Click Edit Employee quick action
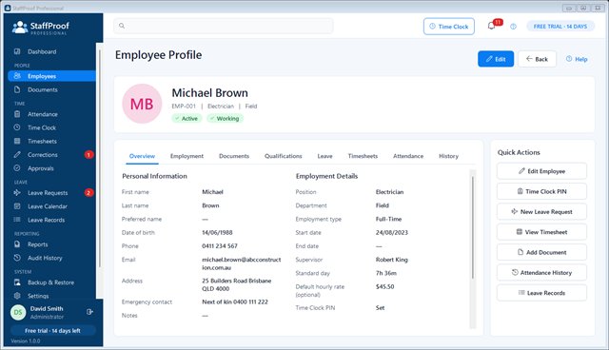 (541, 171)
